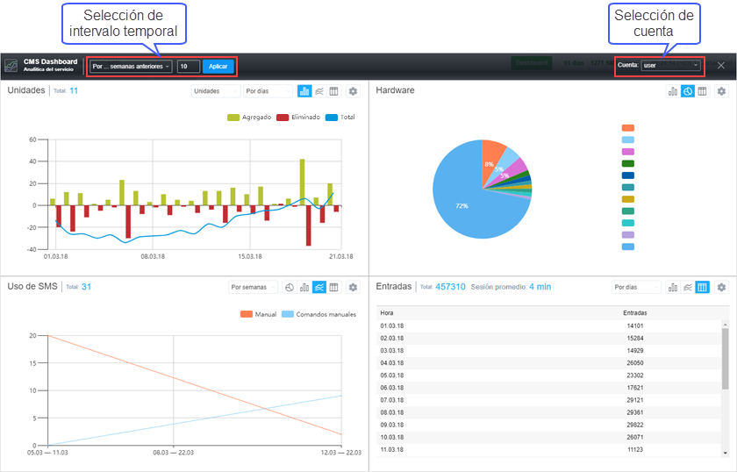Show Unidades data as table
This screenshot has width=737, height=472.
pos(333,91)
